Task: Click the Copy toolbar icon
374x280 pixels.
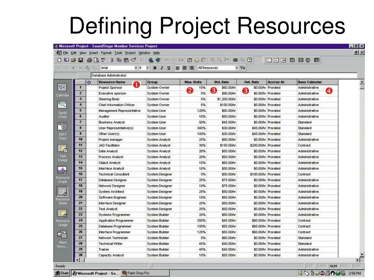Action: coord(119,60)
